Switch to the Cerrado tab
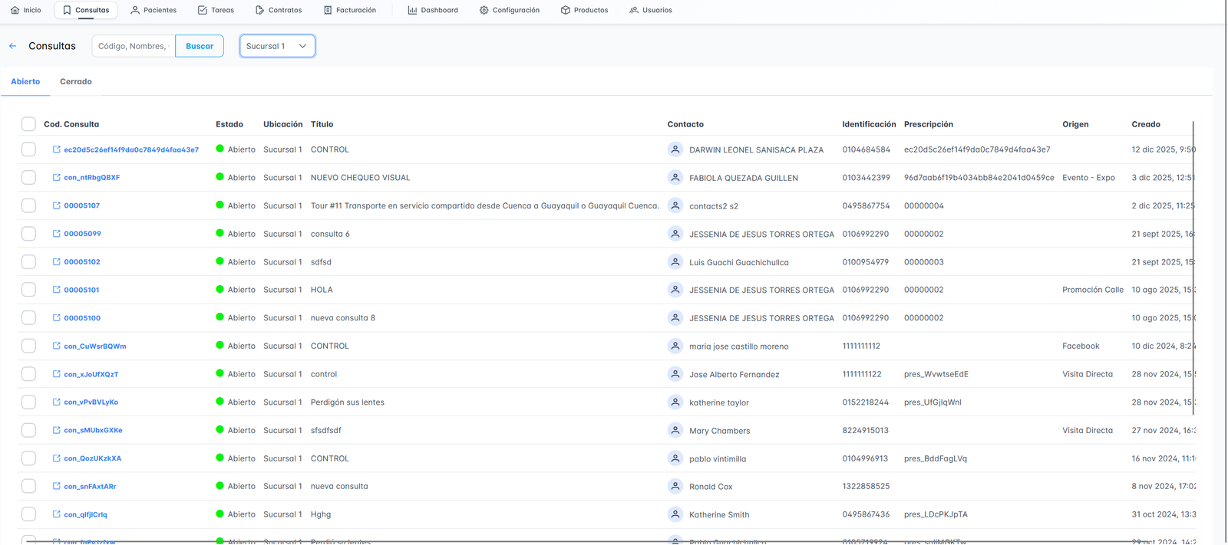 pos(76,81)
